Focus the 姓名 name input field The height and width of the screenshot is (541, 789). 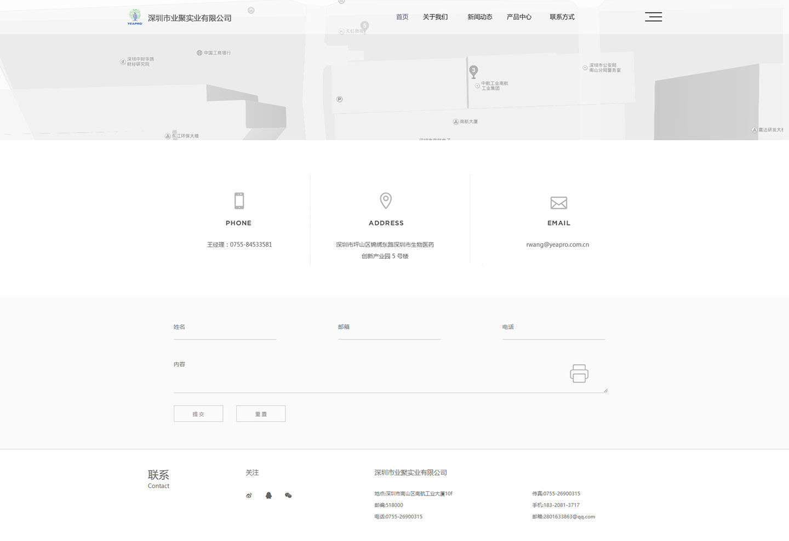[225, 329]
